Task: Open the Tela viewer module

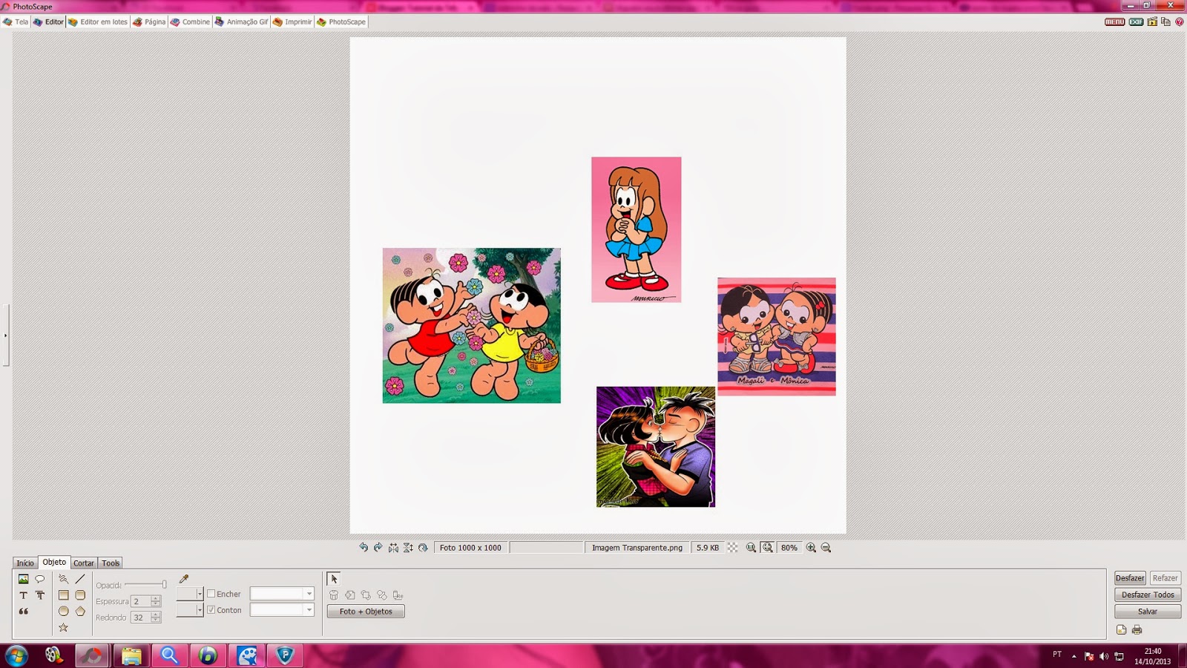Action: click(16, 22)
